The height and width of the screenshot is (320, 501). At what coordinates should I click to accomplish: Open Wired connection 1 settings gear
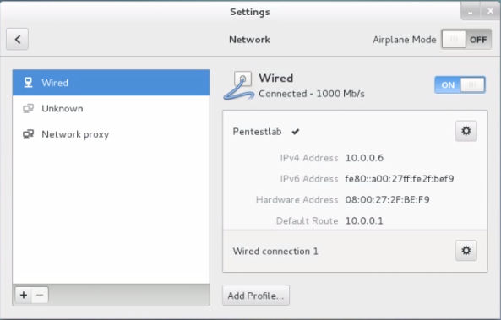(x=466, y=251)
